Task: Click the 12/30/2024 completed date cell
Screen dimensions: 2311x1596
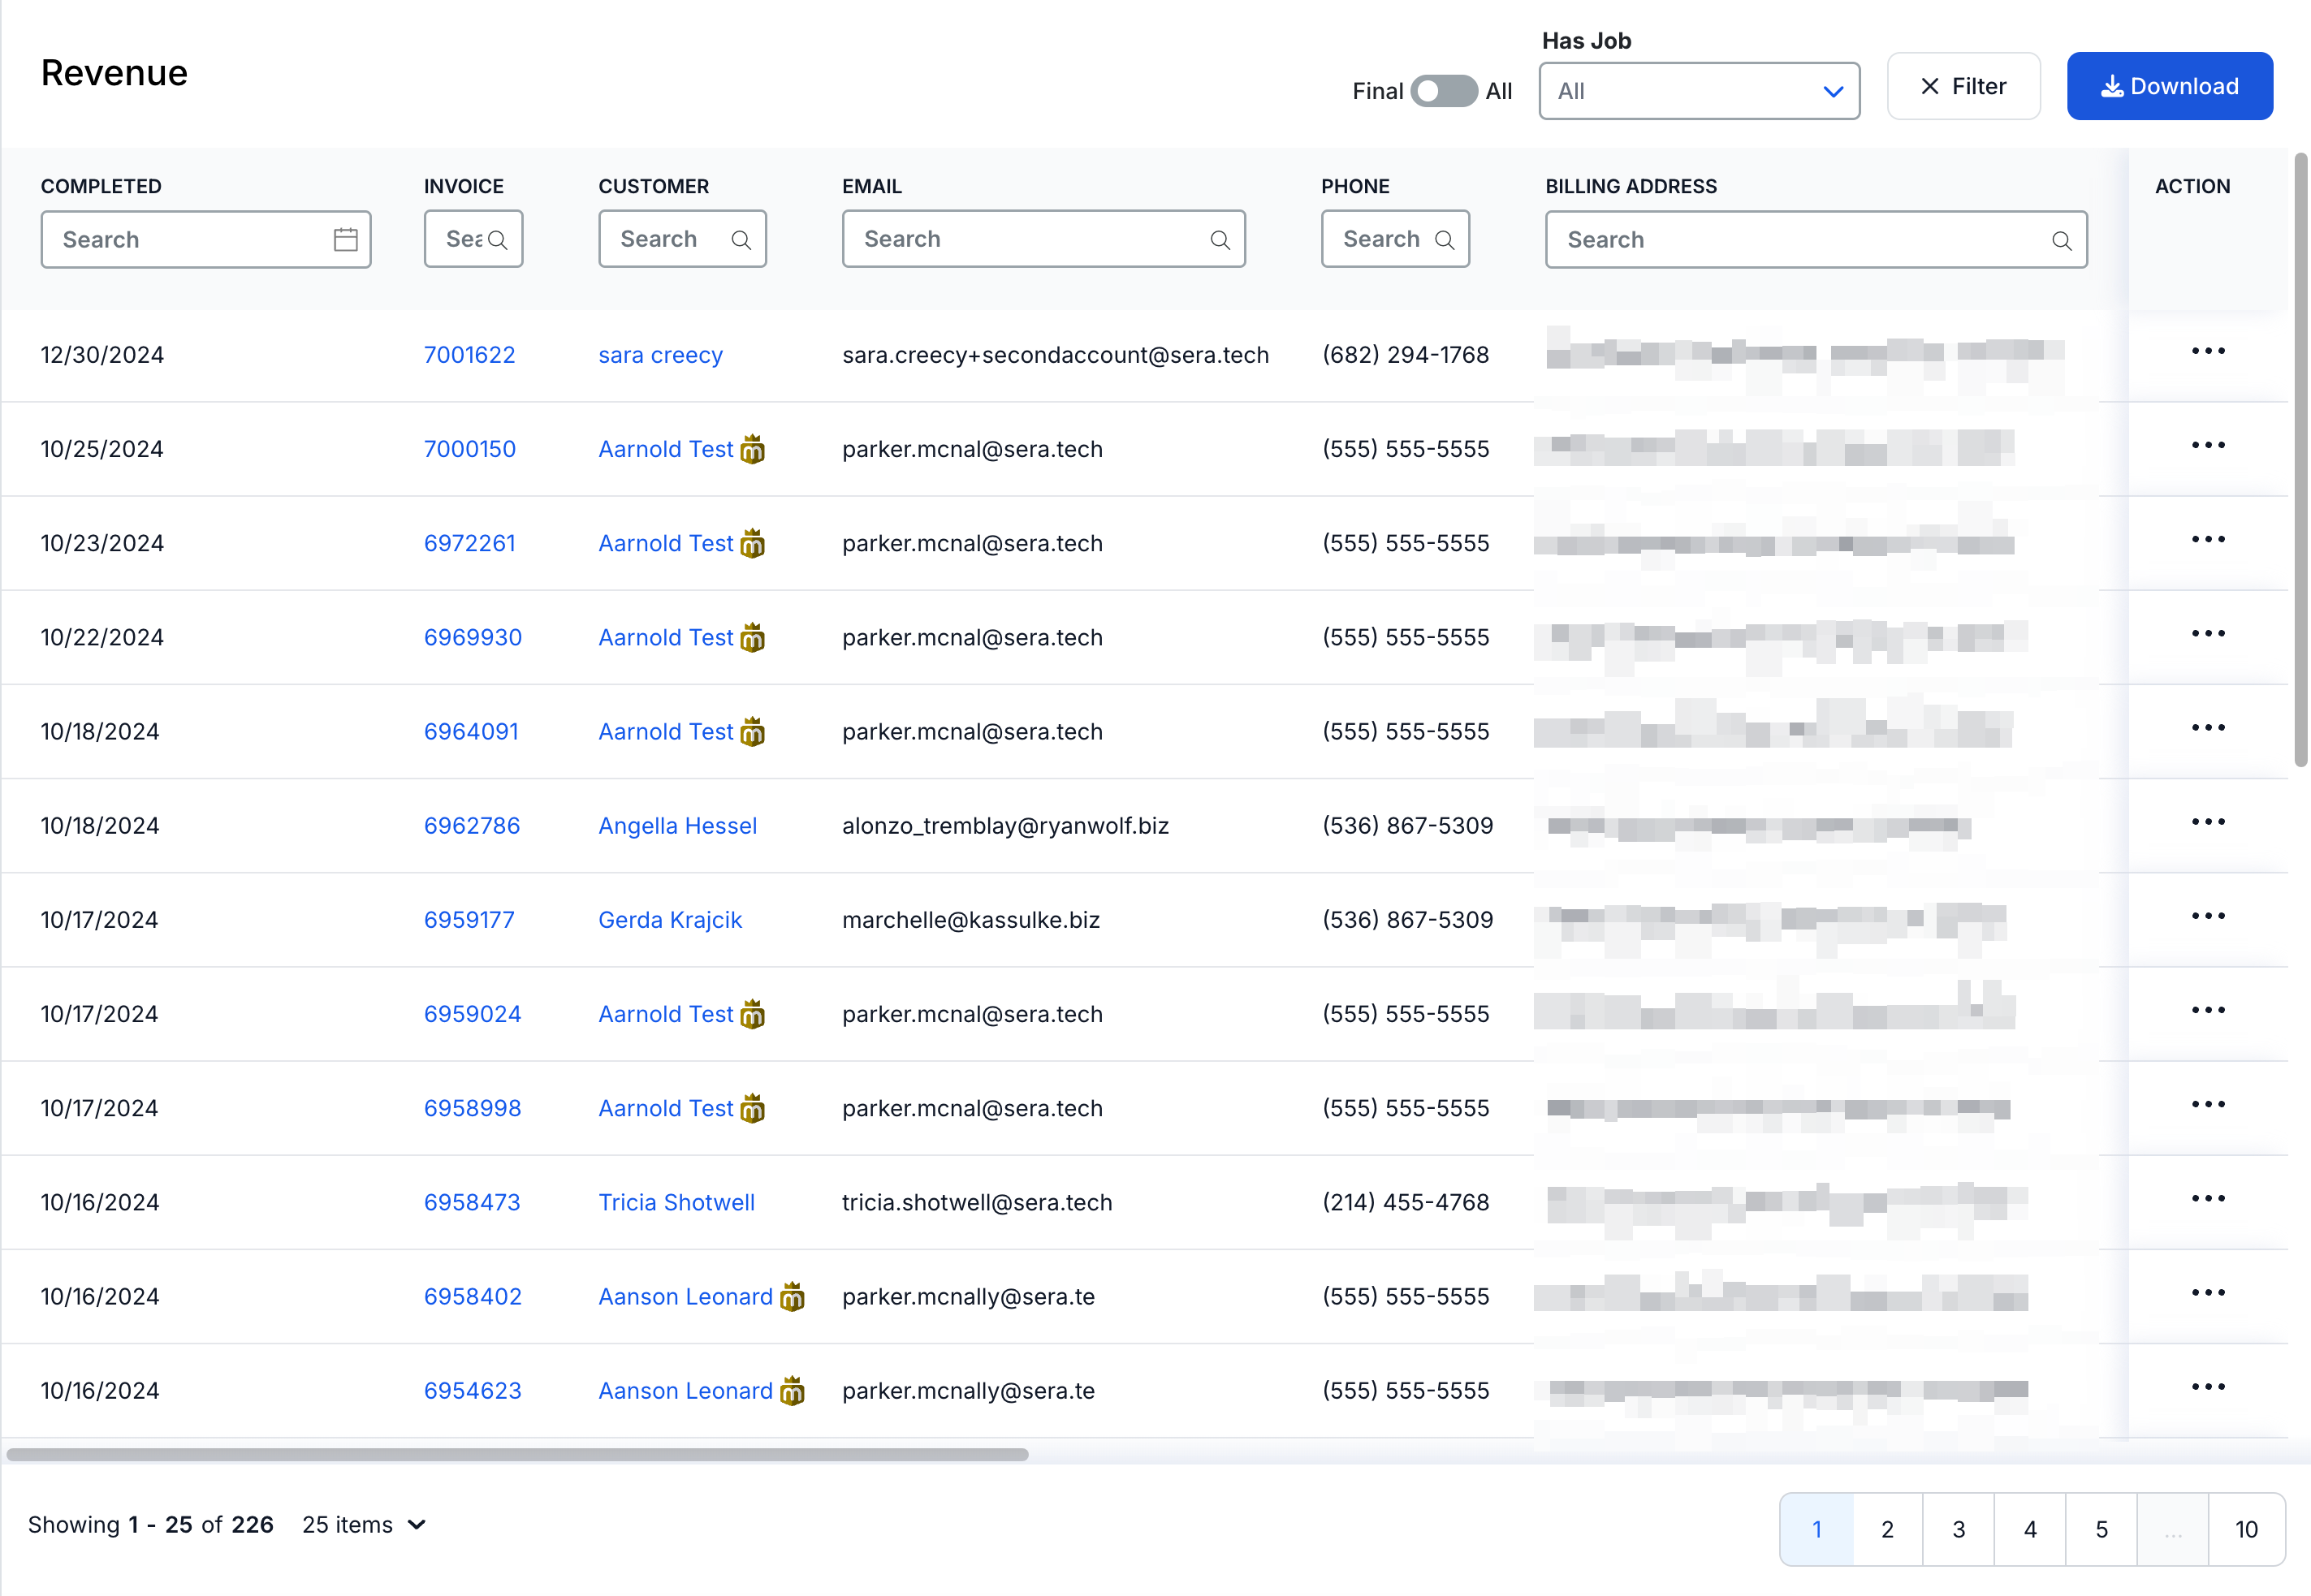Action: pyautogui.click(x=102, y=355)
